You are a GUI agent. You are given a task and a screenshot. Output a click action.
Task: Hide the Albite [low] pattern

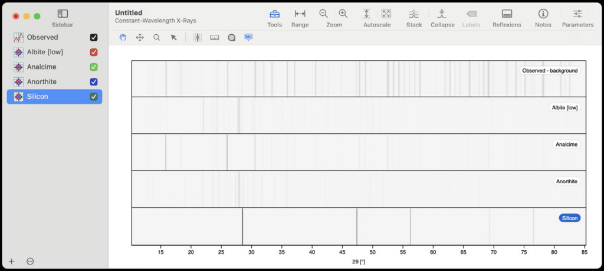94,52
